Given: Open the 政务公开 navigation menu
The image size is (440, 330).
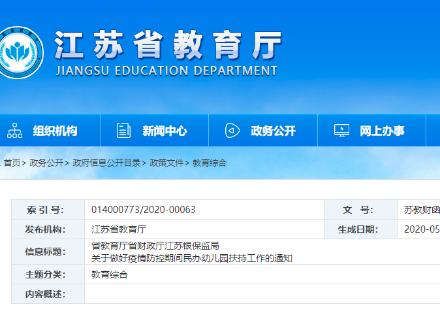Looking at the screenshot, I should [x=273, y=131].
